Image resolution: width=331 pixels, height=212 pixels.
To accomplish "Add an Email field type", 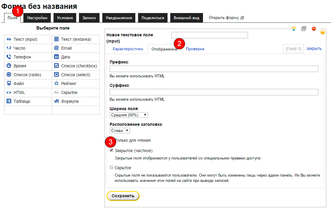I will pyautogui.click(x=66, y=48).
